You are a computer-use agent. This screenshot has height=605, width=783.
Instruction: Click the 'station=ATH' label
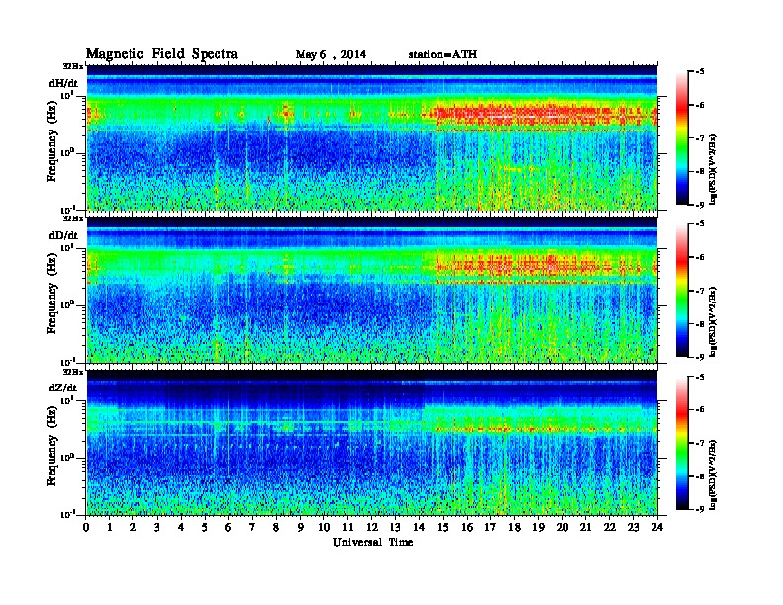[443, 54]
